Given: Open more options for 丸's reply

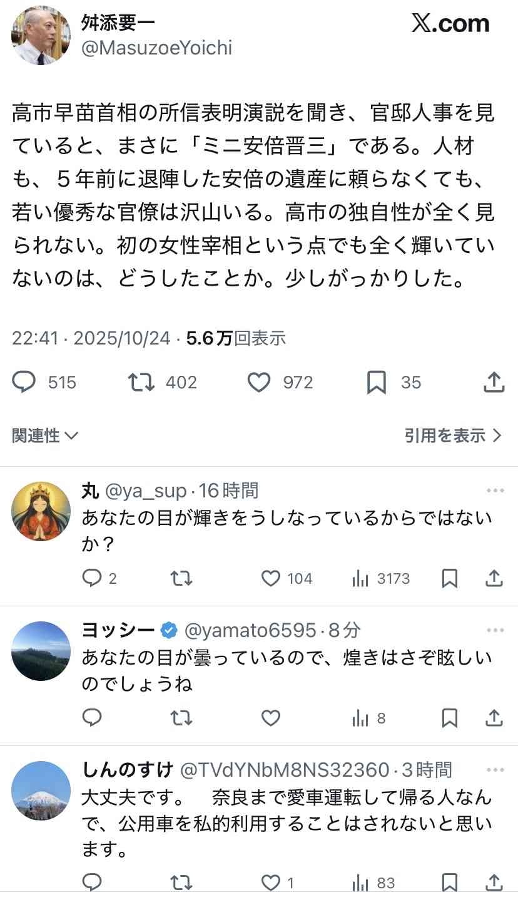Looking at the screenshot, I should coord(495,490).
